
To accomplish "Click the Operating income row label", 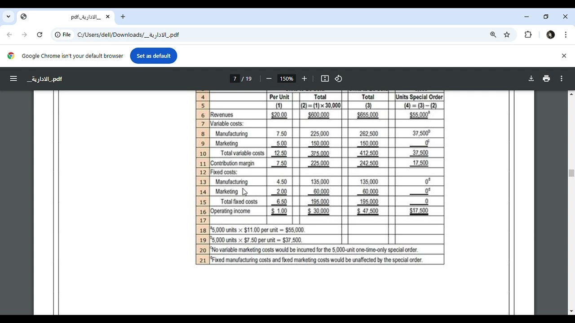I will point(230,211).
